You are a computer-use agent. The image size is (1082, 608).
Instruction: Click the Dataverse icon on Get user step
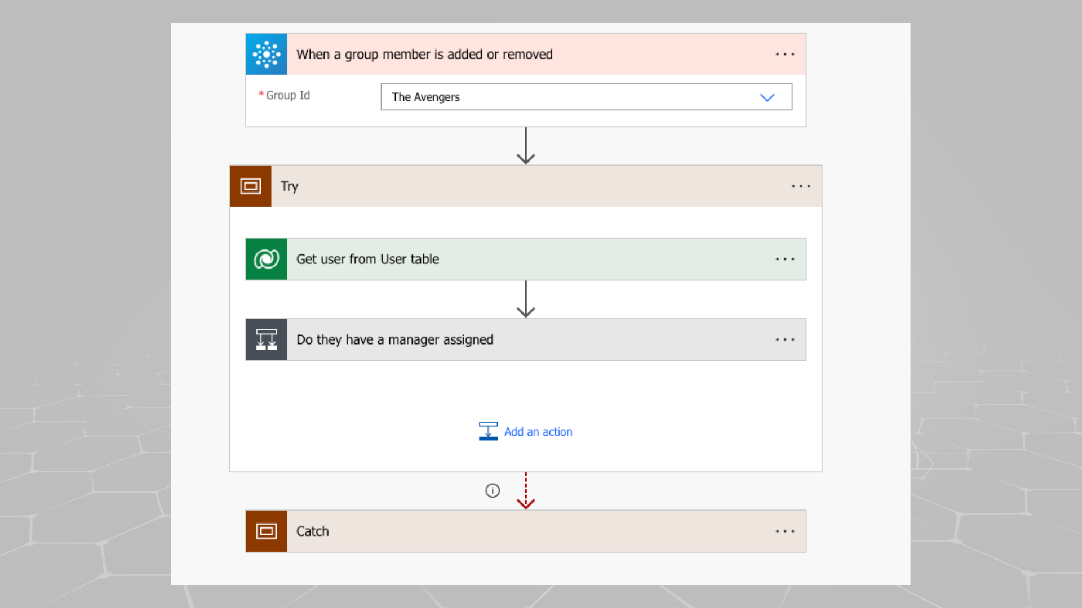pos(267,259)
